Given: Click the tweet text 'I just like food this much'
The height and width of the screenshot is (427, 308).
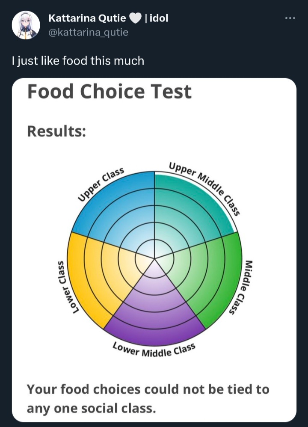Looking at the screenshot, I should click(x=78, y=60).
